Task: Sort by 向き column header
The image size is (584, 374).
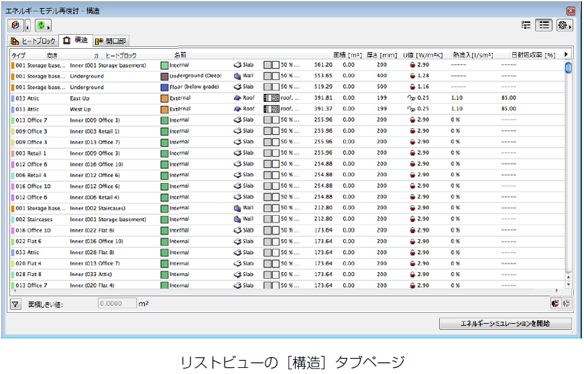Action: tap(52, 56)
